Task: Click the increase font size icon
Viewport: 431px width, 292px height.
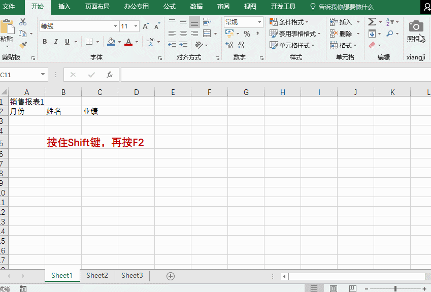Action: (146, 26)
